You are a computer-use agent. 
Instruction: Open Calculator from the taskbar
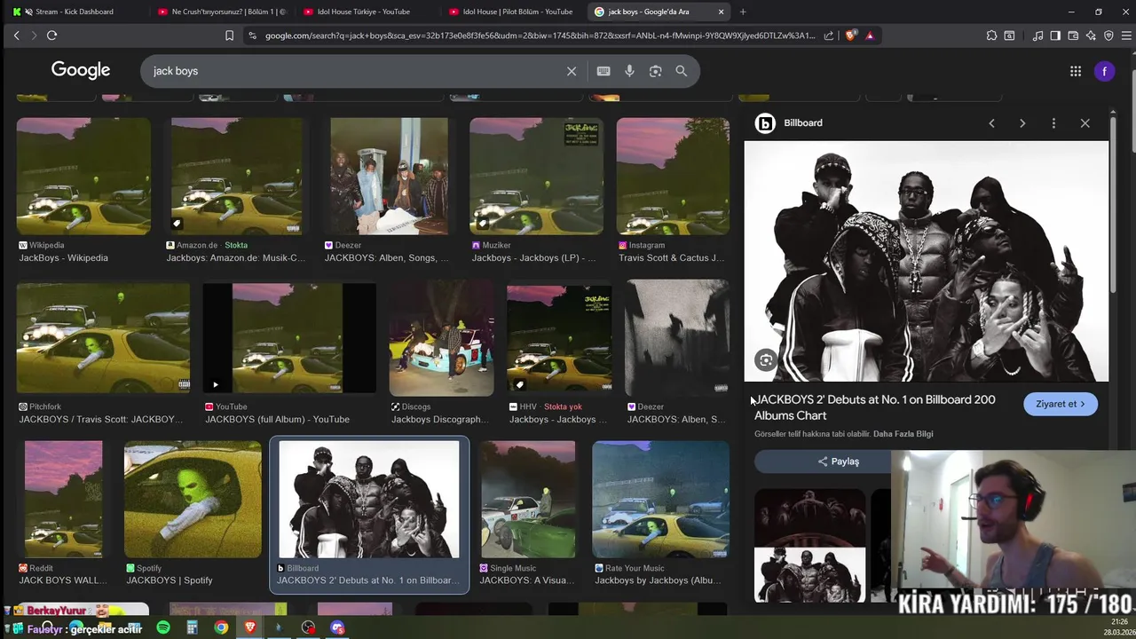coord(192,627)
